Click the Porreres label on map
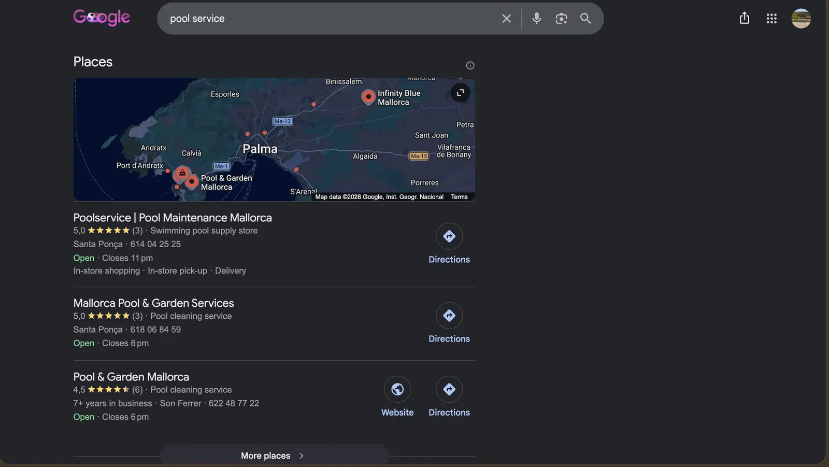Image resolution: width=829 pixels, height=467 pixels. coord(425,183)
